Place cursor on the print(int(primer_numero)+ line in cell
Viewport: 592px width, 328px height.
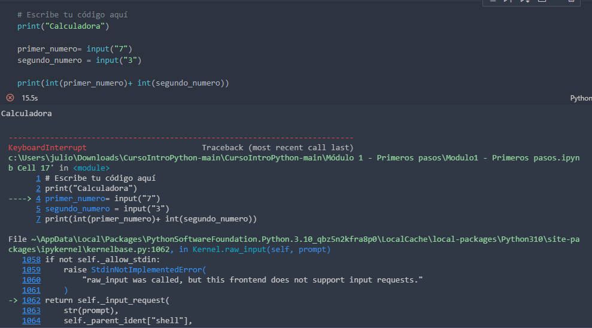[123, 83]
